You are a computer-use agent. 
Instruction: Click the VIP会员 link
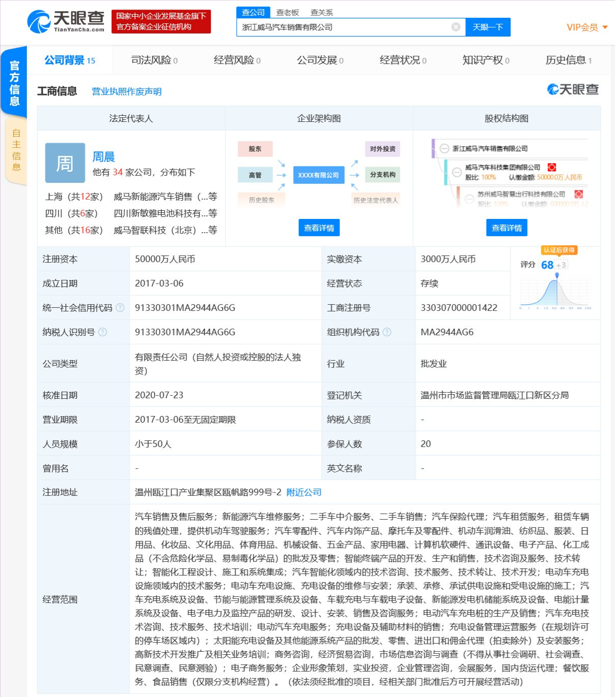coord(582,27)
